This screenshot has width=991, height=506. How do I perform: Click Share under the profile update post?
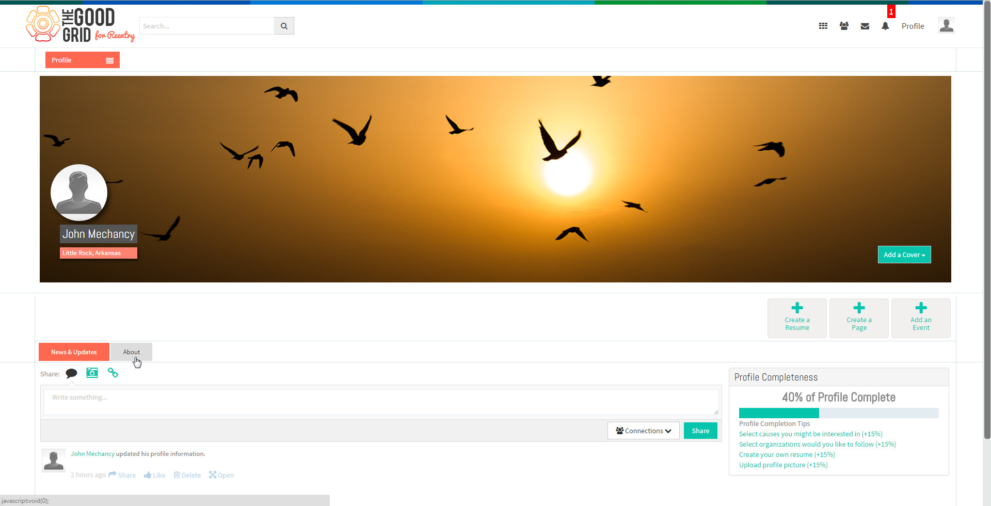point(122,475)
